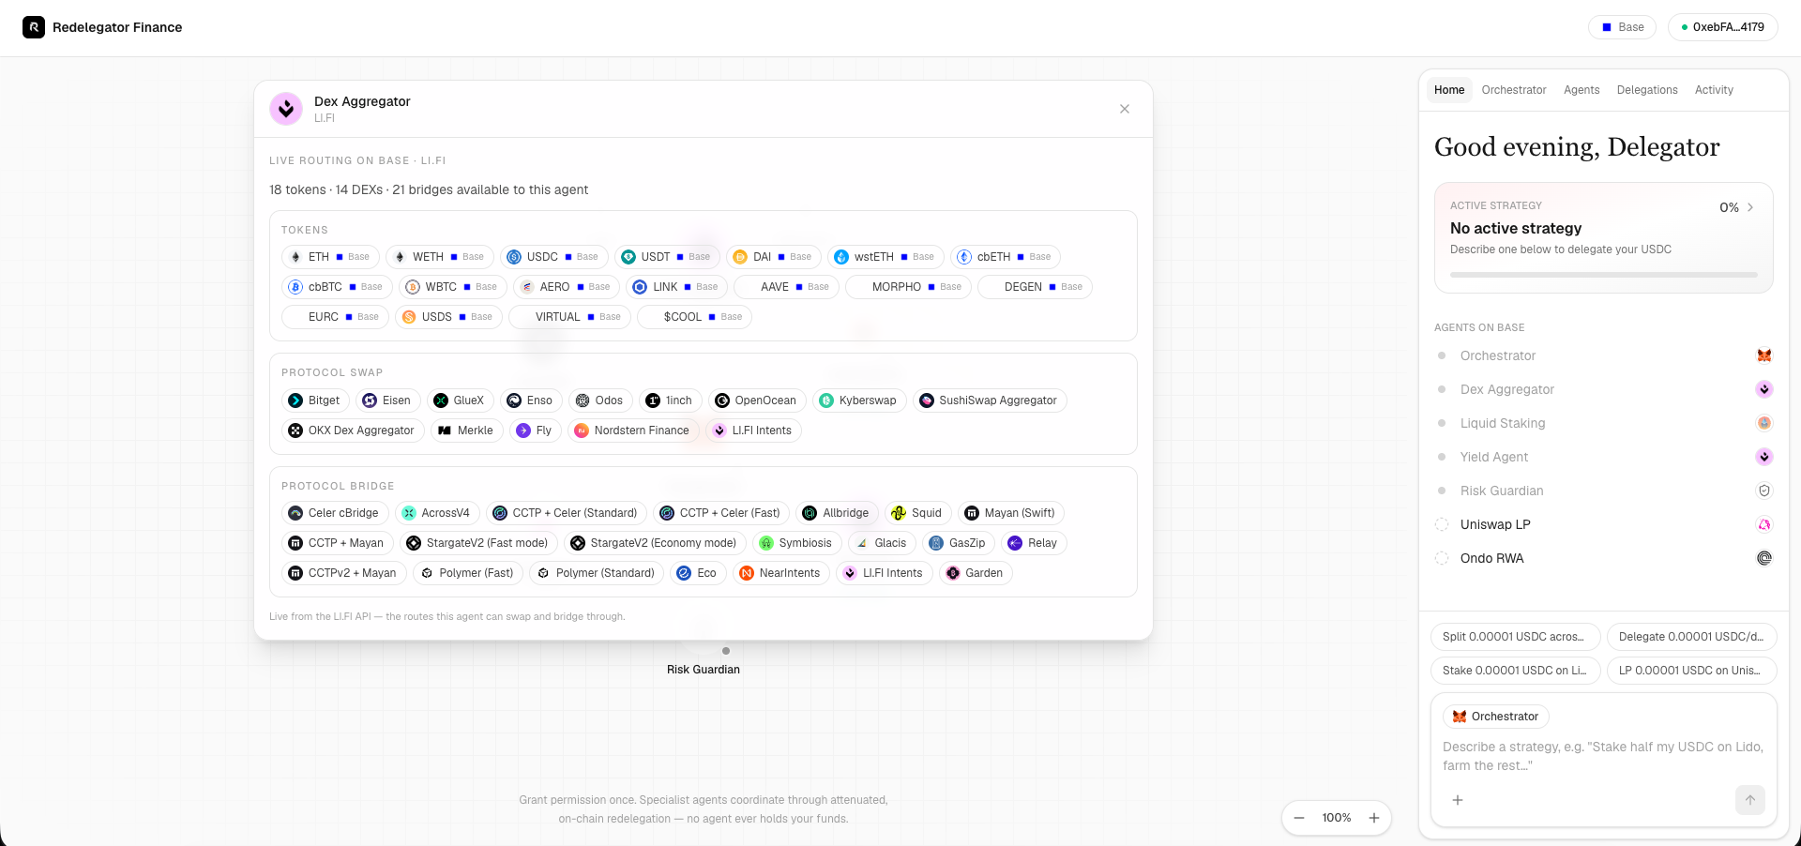Click the Kyberswap protocol icon
The image size is (1801, 846).
[826, 400]
